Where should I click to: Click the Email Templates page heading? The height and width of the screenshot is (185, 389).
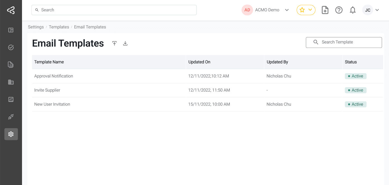pos(68,43)
